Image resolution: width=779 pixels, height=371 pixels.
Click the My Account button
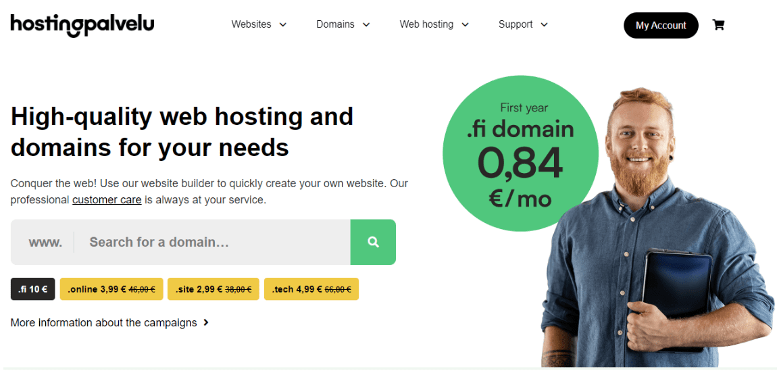(x=661, y=25)
